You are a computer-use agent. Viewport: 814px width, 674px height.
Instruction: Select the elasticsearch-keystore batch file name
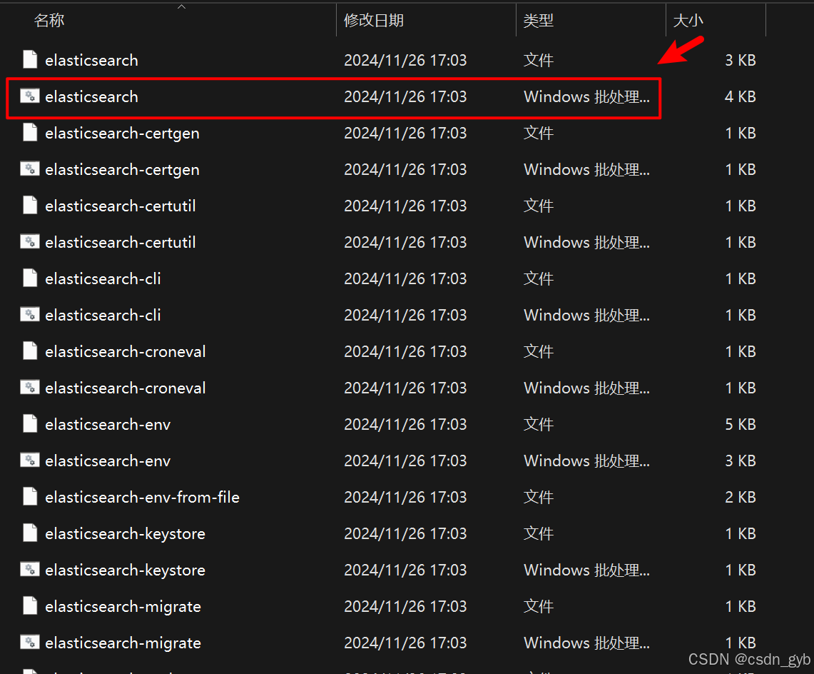pos(125,570)
